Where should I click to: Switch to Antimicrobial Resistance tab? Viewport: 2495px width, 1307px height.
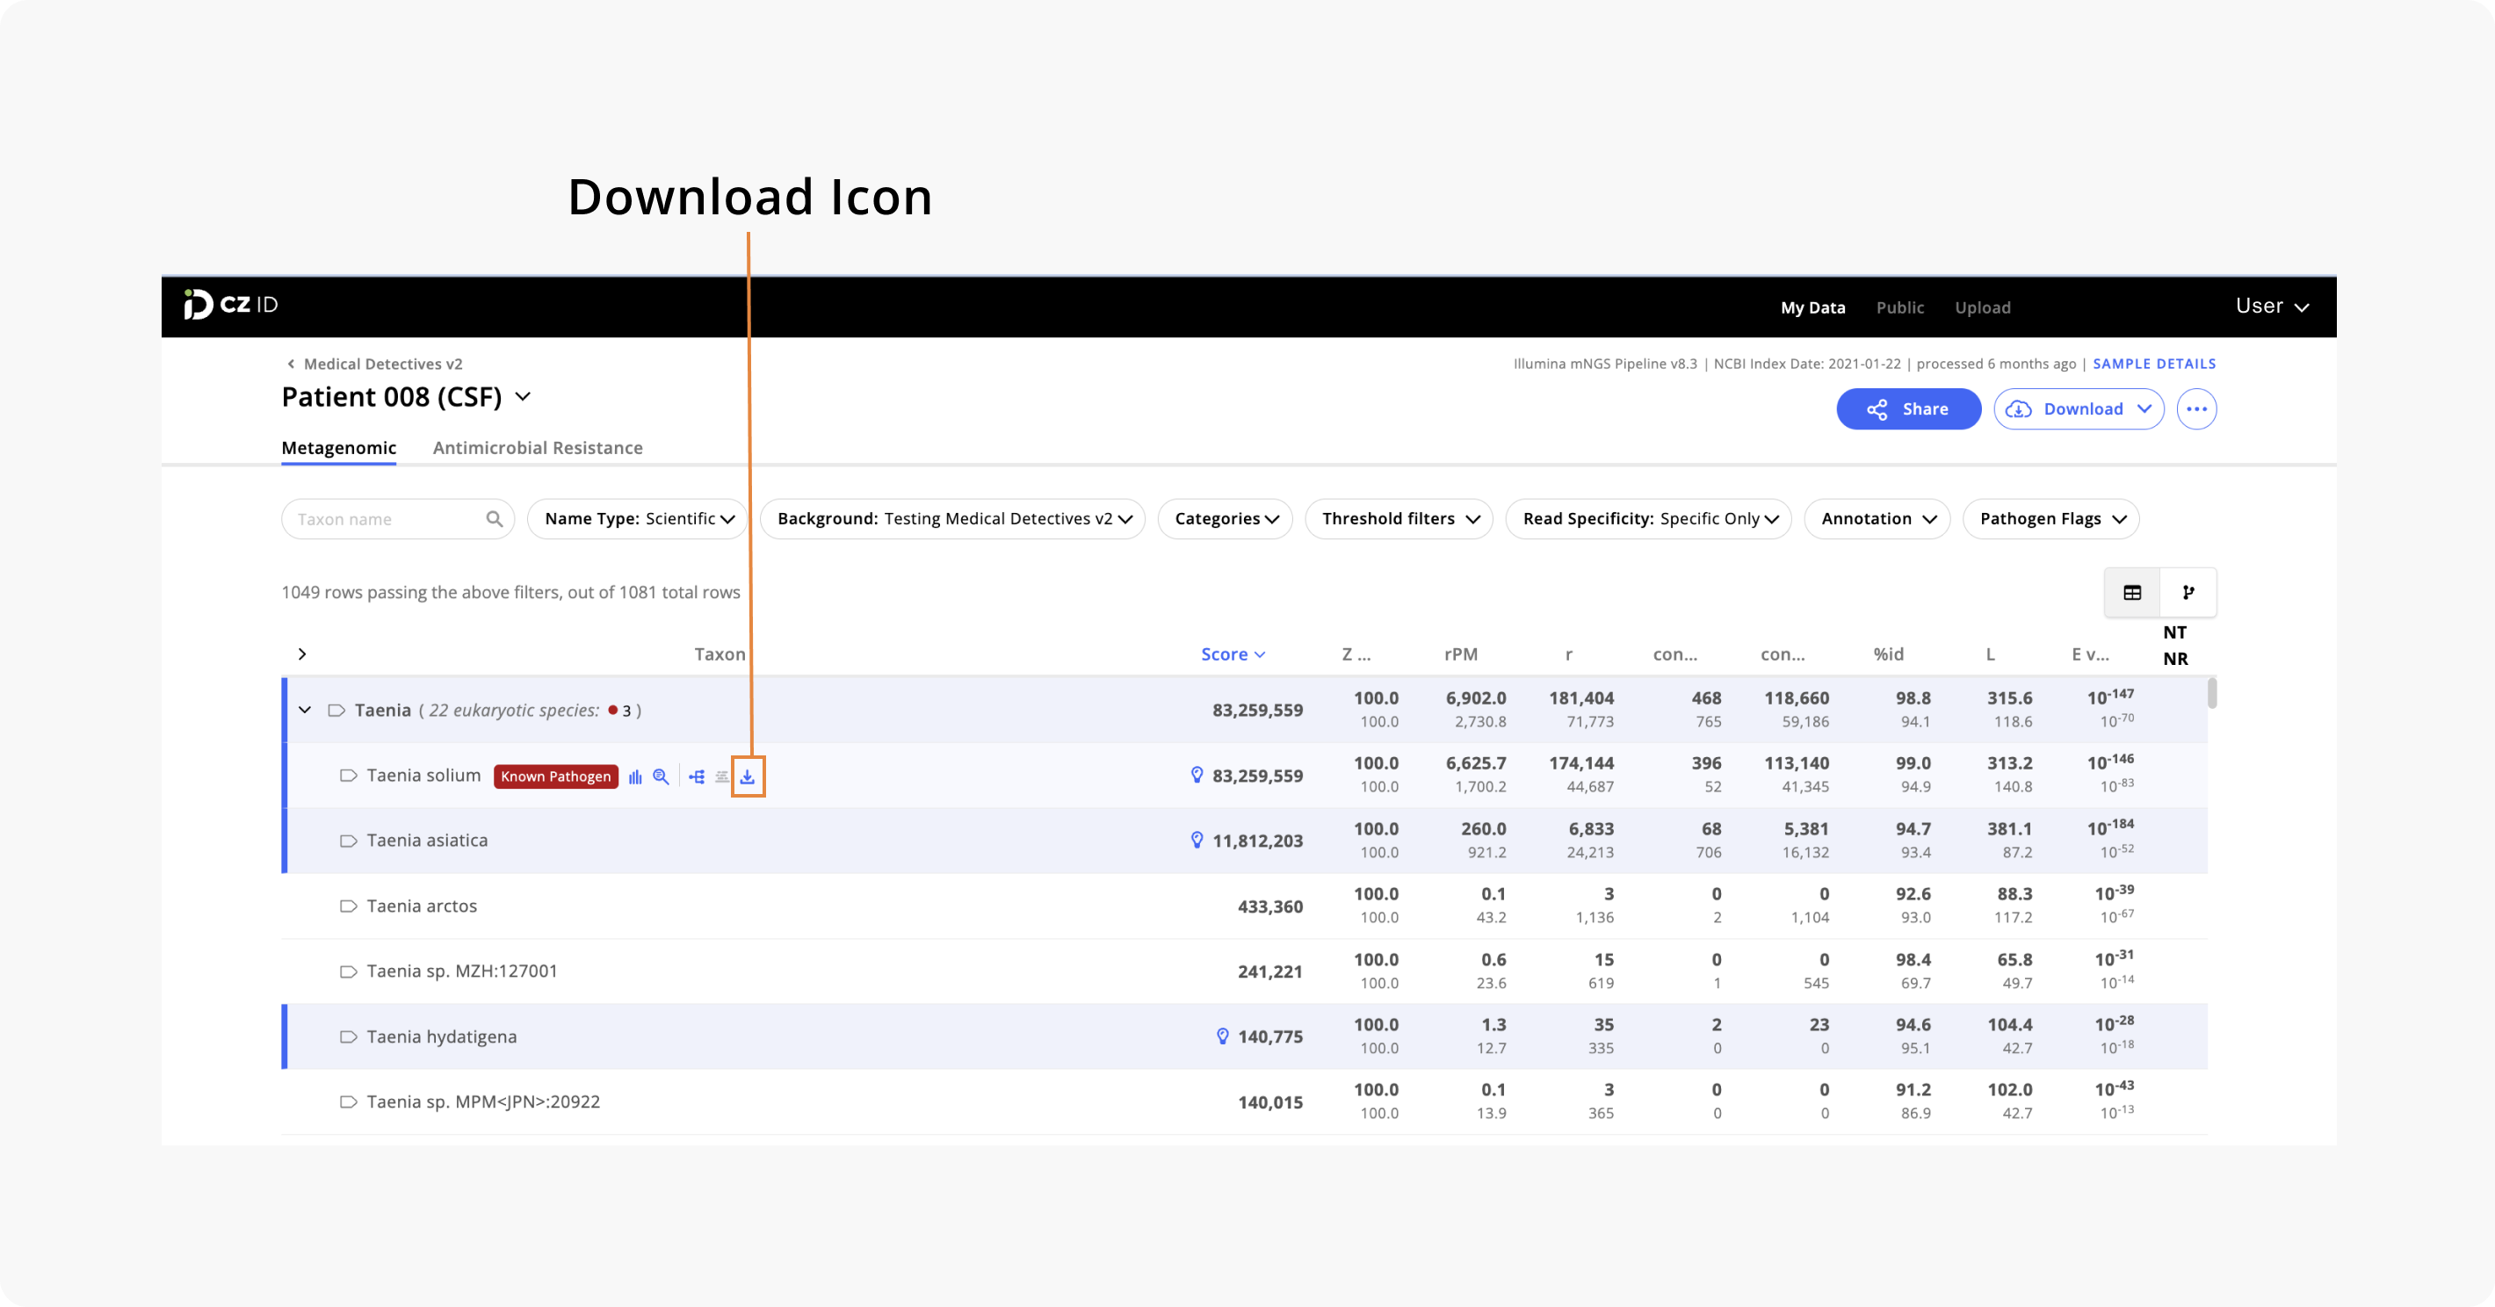(x=538, y=447)
